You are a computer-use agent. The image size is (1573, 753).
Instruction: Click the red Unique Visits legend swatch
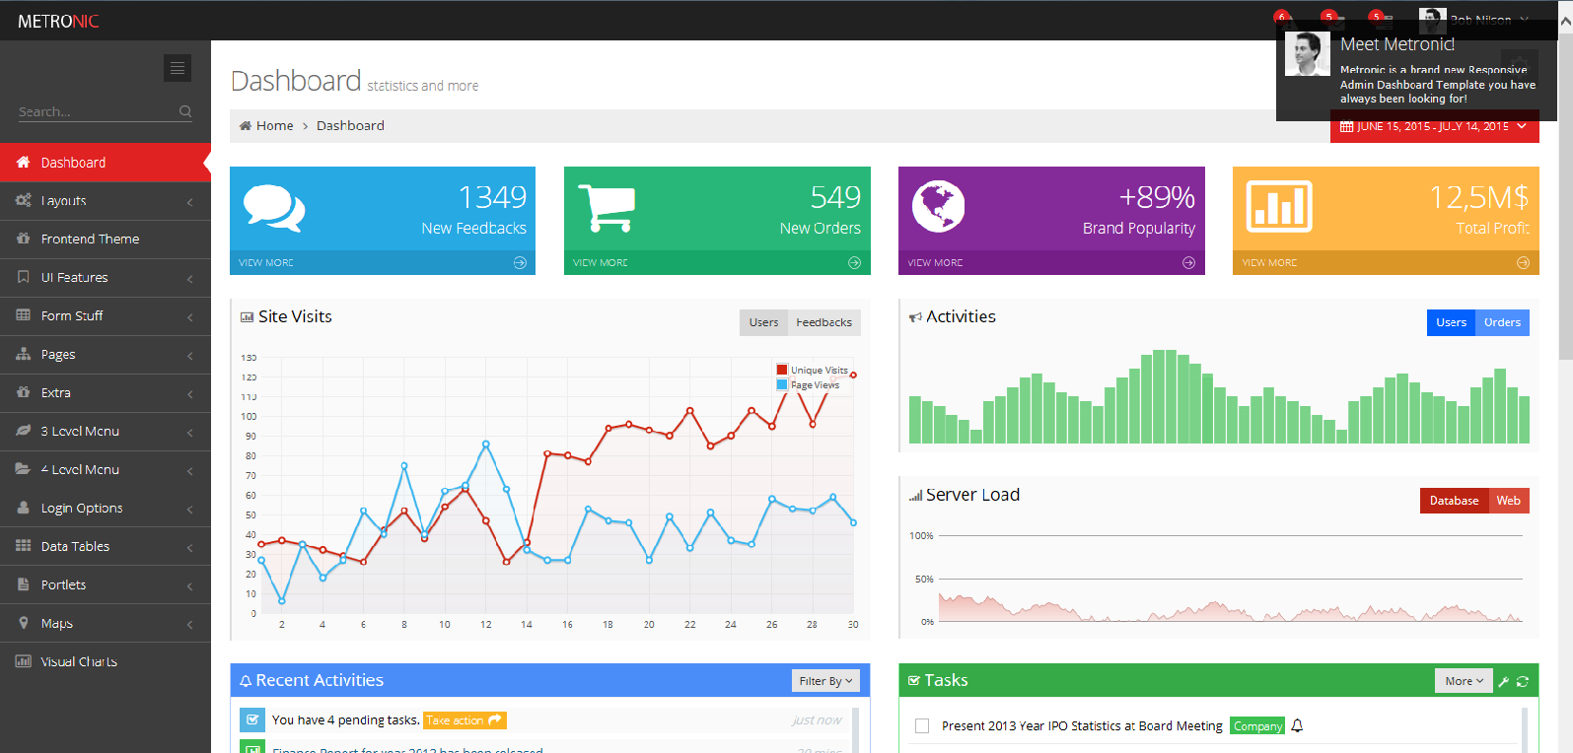[x=782, y=371]
